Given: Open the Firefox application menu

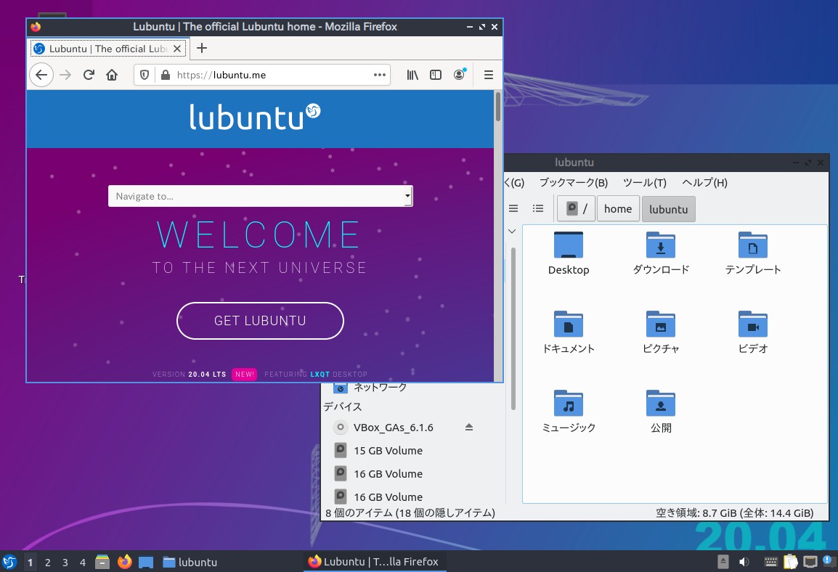Looking at the screenshot, I should click(x=488, y=75).
